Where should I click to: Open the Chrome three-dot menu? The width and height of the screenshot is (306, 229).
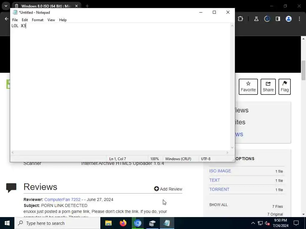[299, 19]
